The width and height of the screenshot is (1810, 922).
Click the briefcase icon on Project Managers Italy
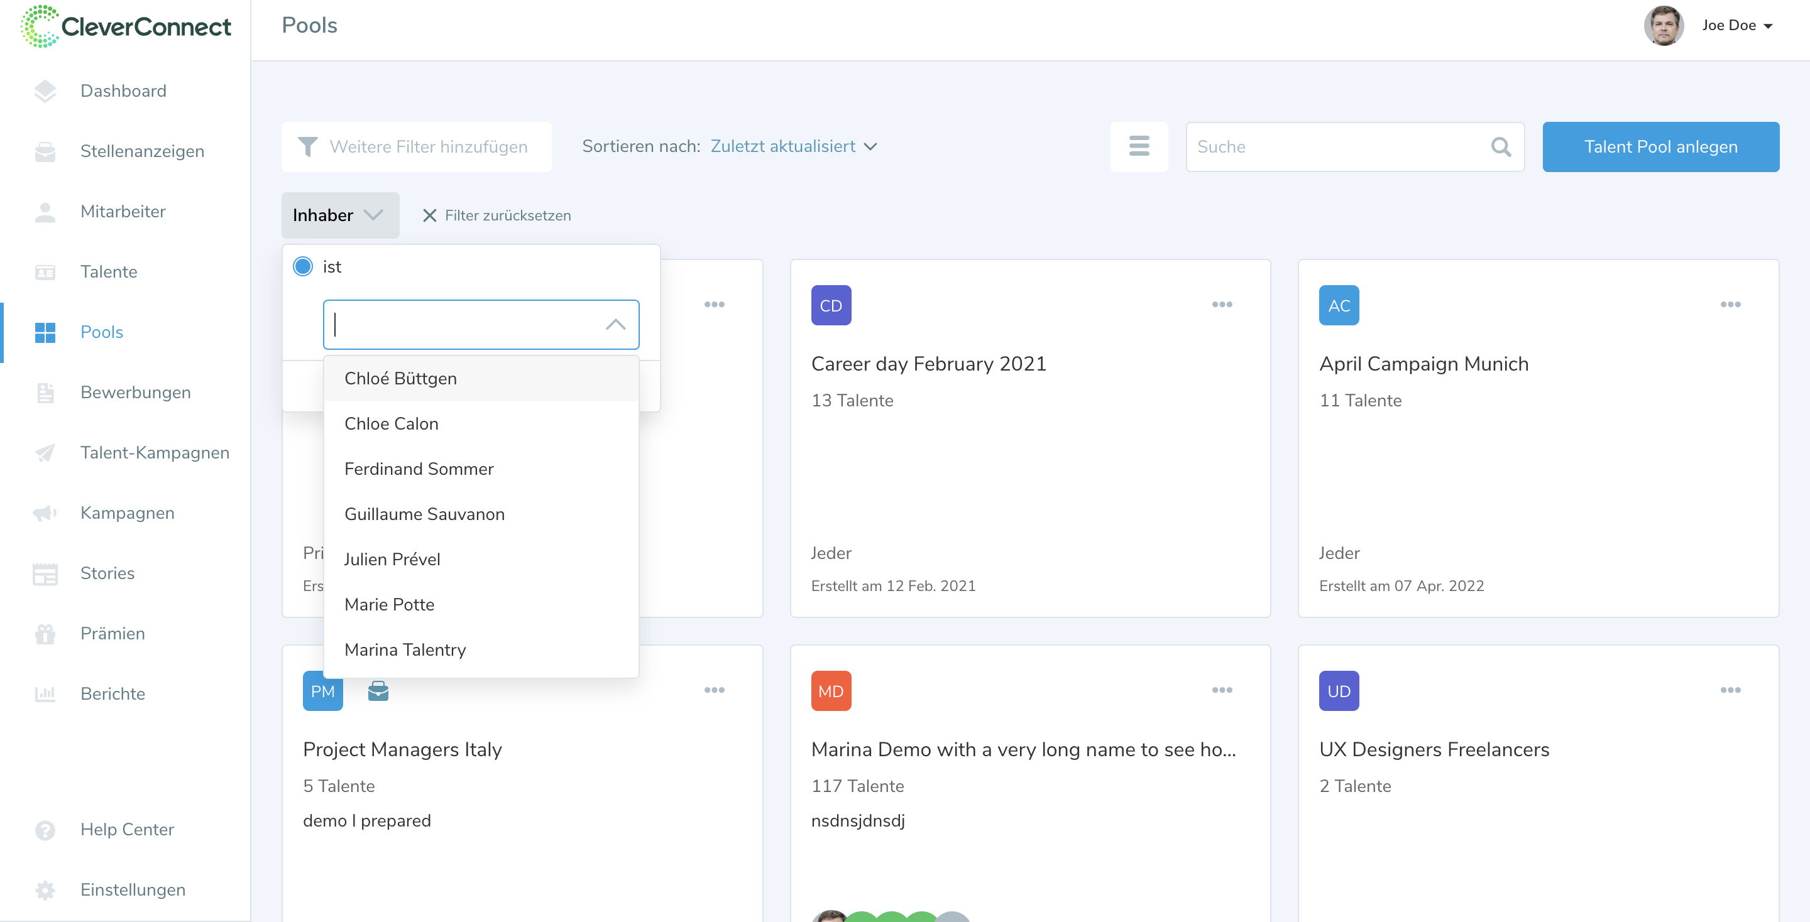pyautogui.click(x=378, y=691)
